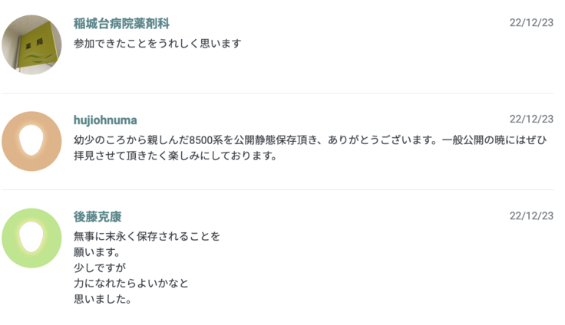The width and height of the screenshot is (565, 325).
Task: Click hujiohnuma's orange default avatar icon
Action: pyautogui.click(x=31, y=141)
